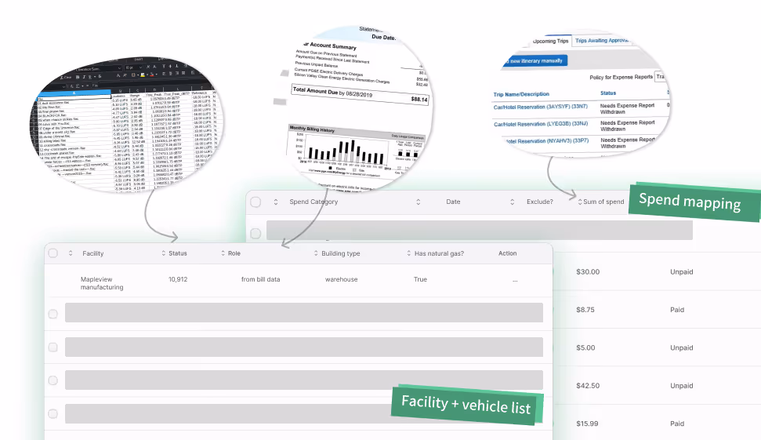Sort arrows beside Role column
Image resolution: width=761 pixels, height=440 pixels.
(223, 253)
